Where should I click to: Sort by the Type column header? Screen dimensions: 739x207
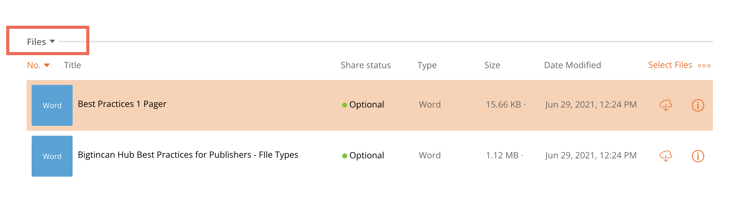[427, 65]
